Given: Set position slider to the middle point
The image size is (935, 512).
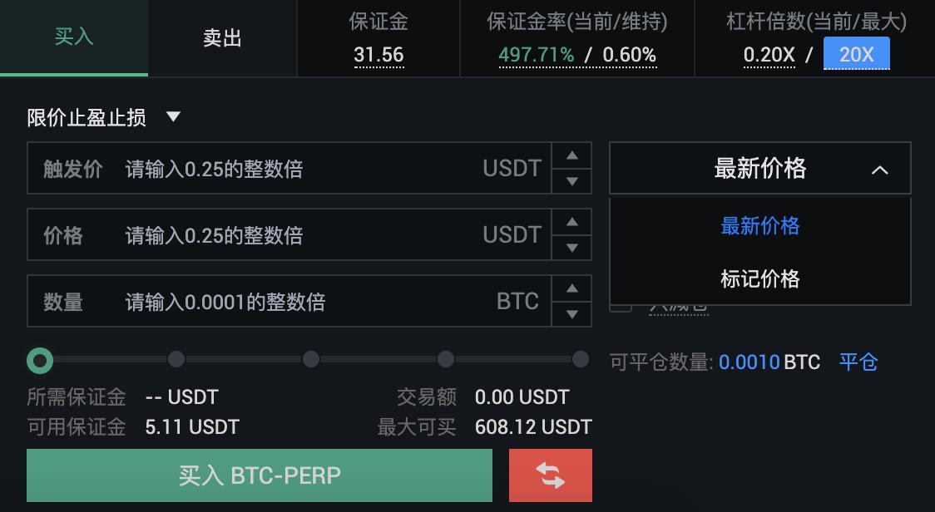Looking at the screenshot, I should point(310,359).
